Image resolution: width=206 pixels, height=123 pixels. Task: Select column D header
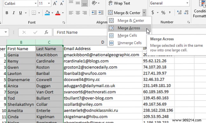point(103,42)
